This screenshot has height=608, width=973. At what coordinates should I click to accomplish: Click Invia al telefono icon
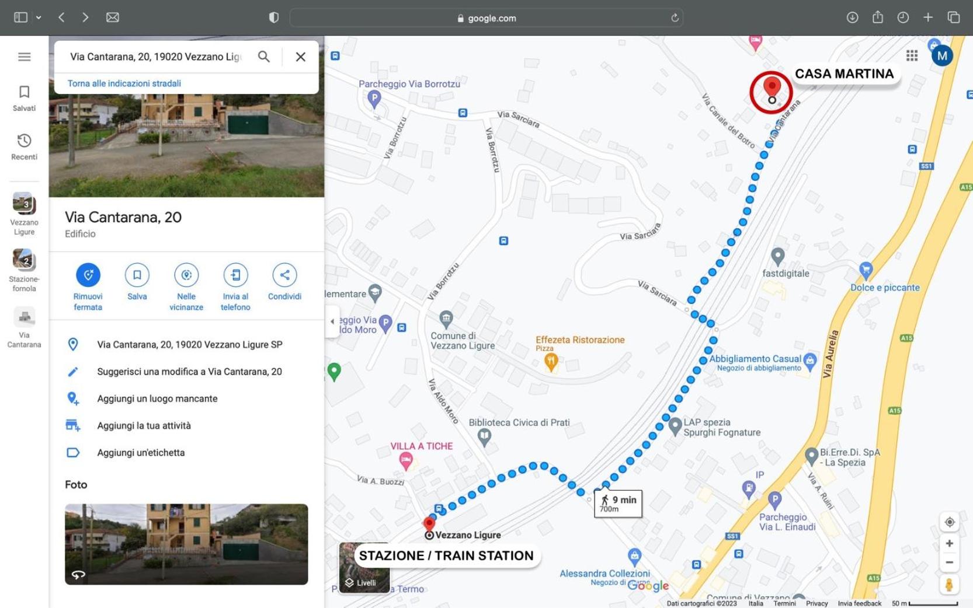tap(235, 275)
